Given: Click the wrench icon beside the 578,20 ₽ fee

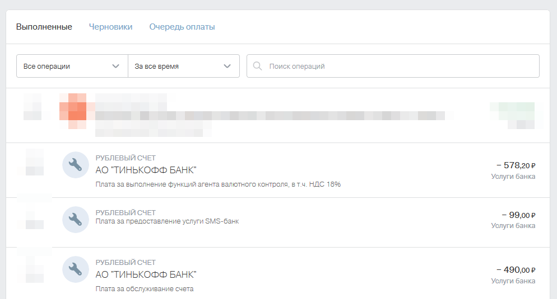Looking at the screenshot, I should [x=75, y=165].
